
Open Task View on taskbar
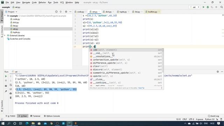(21, 124)
